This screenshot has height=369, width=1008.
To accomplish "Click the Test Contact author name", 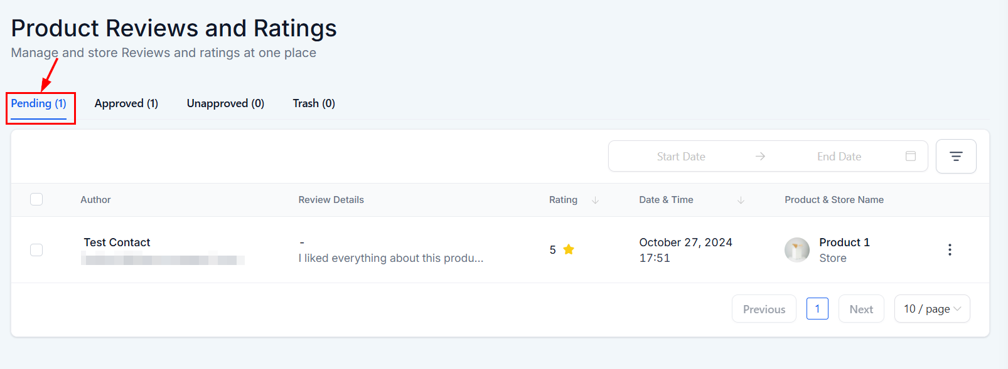I will [117, 242].
